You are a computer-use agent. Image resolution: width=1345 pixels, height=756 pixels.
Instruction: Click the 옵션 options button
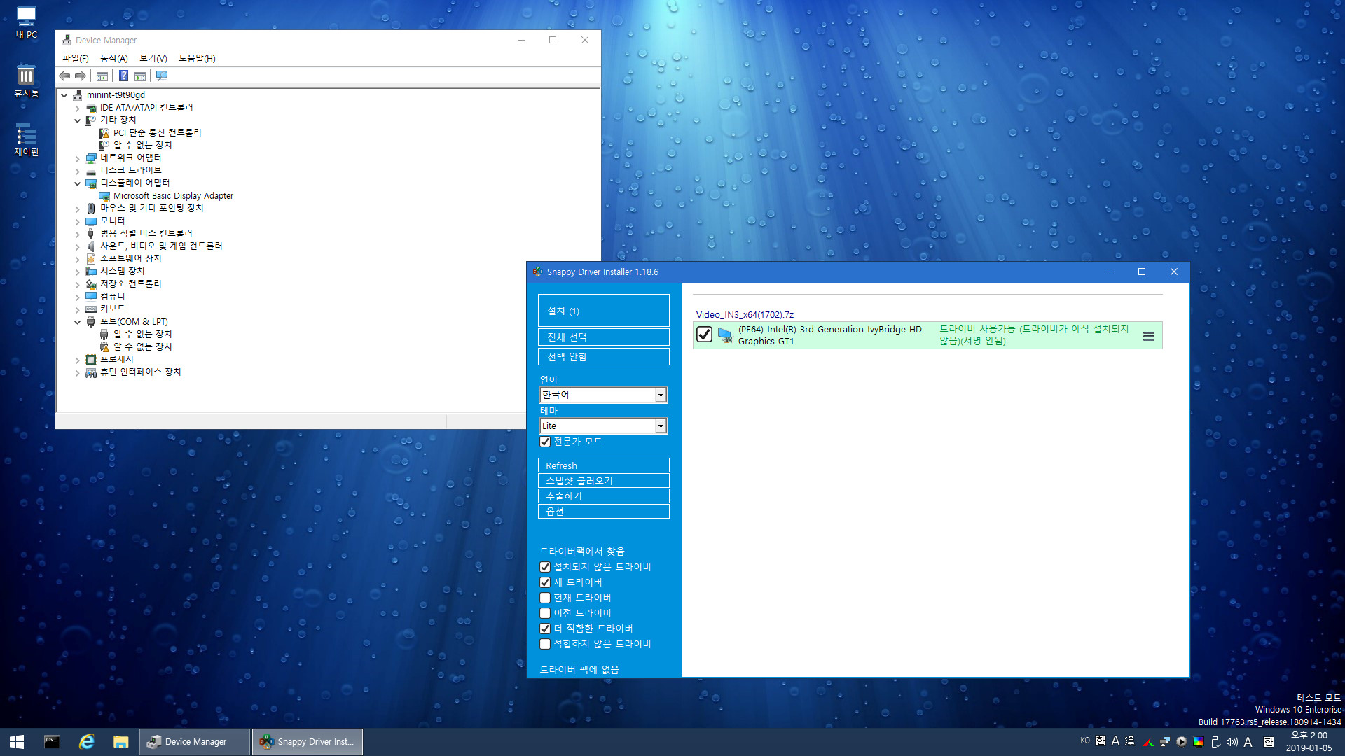click(604, 512)
